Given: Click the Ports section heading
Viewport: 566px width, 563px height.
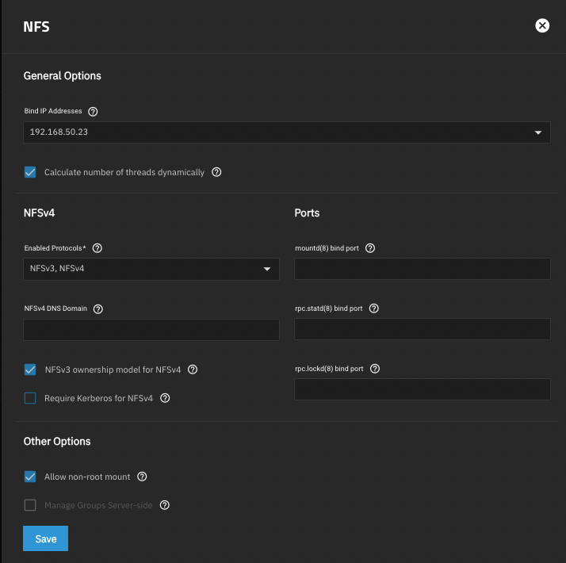Looking at the screenshot, I should [x=307, y=213].
